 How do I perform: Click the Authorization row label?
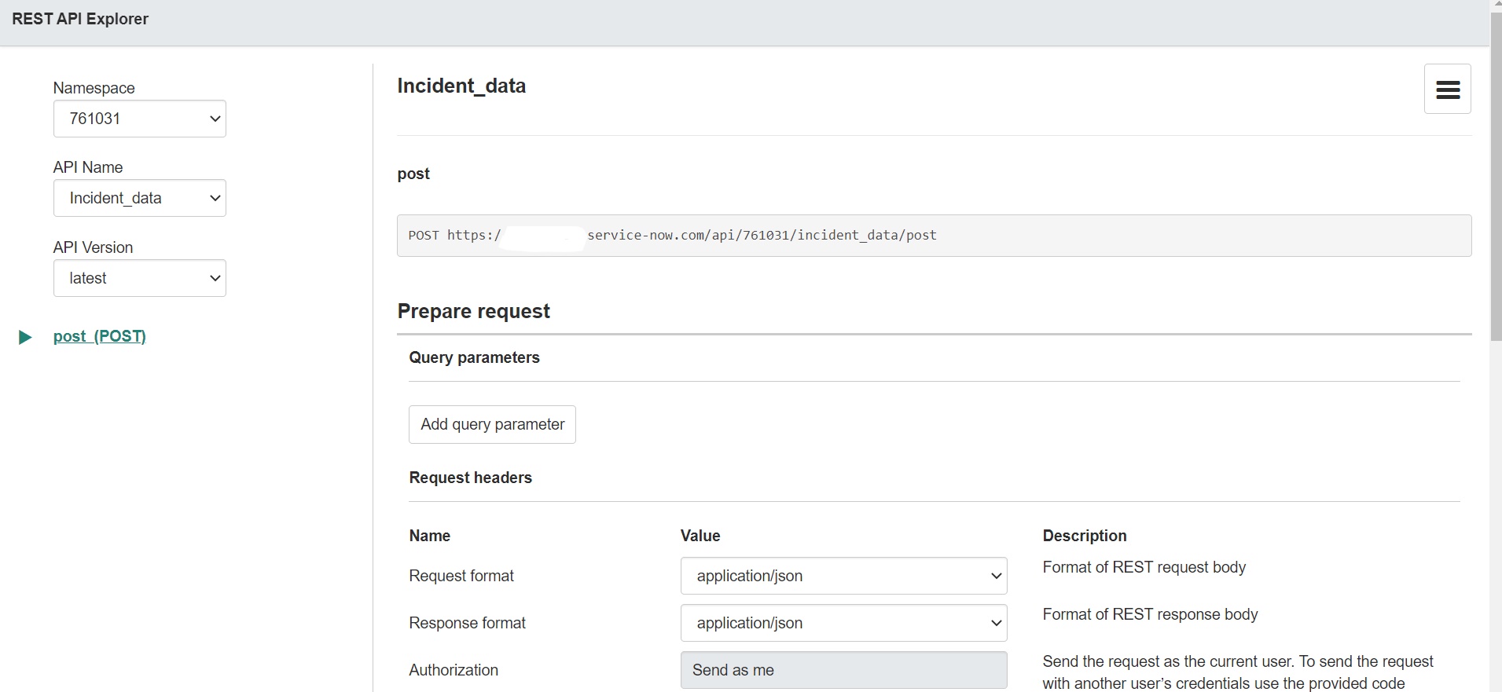click(x=454, y=670)
